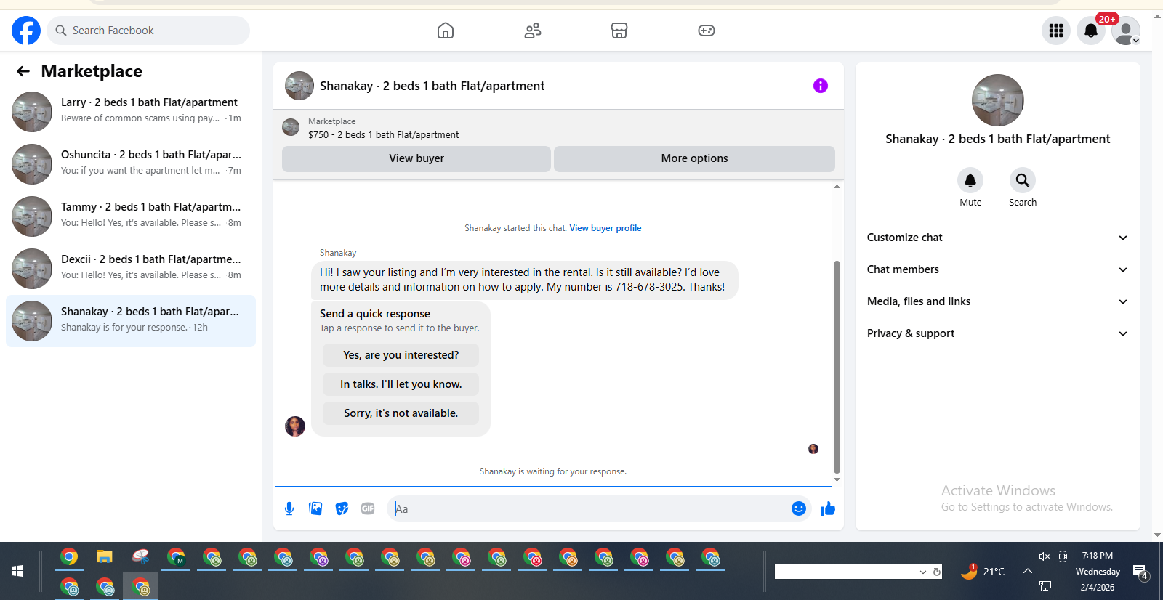This screenshot has width=1163, height=600.
Task: Click the Search Facebook field
Action: click(x=148, y=31)
